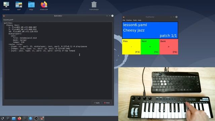The image size is (215, 121).
Task: Click the red Bank button
Action: (x=169, y=47)
